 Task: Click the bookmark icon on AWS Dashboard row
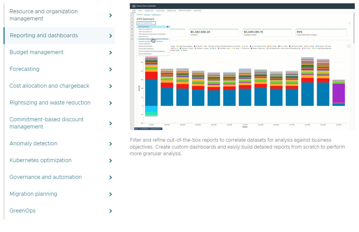[168, 27]
